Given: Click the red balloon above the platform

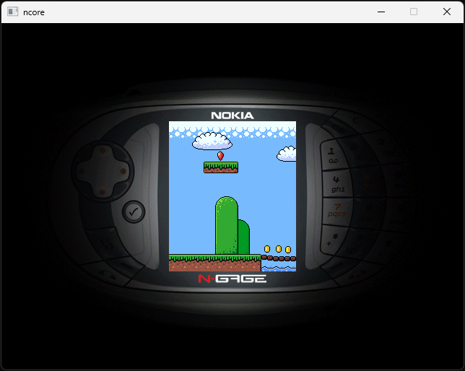Looking at the screenshot, I should 220,155.
